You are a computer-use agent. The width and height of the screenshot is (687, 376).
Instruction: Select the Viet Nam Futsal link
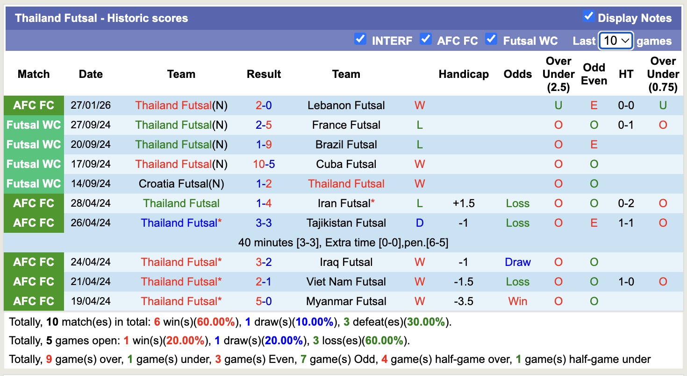click(346, 282)
